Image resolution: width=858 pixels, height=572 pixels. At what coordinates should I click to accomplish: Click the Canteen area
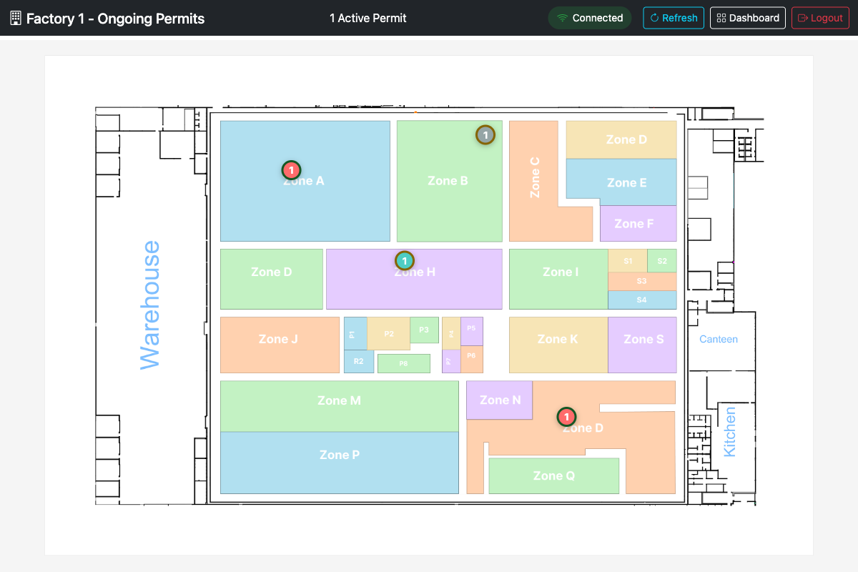pos(719,339)
